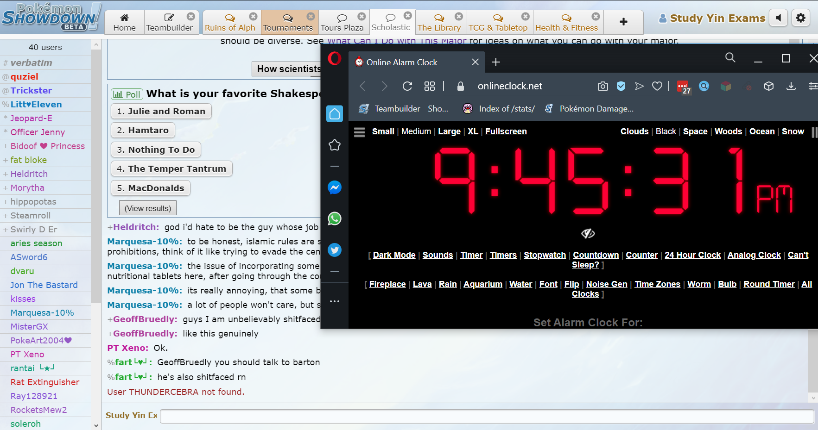This screenshot has width=818, height=430.
Task: Enable Dark Mode link
Action: point(394,255)
